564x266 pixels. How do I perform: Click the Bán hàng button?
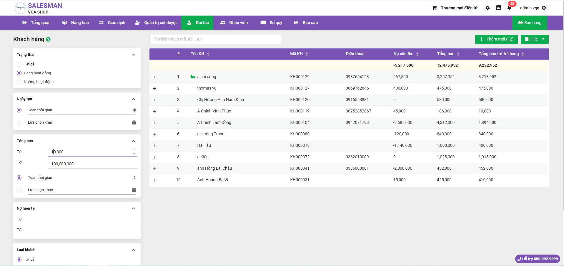[x=530, y=23]
